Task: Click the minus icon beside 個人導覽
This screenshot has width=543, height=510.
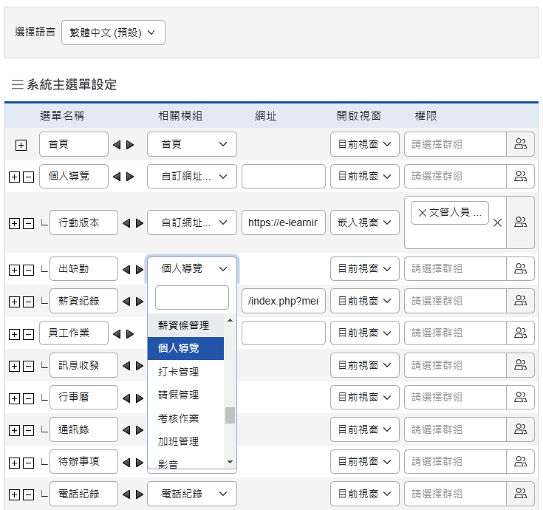Action: 28,177
